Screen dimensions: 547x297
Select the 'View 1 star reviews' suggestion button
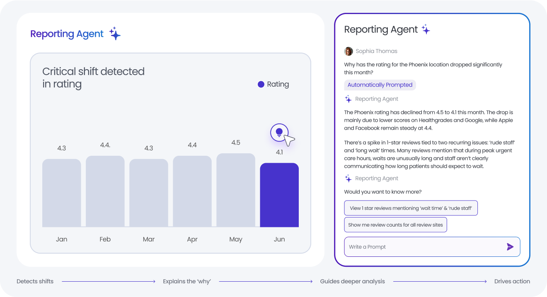point(411,208)
